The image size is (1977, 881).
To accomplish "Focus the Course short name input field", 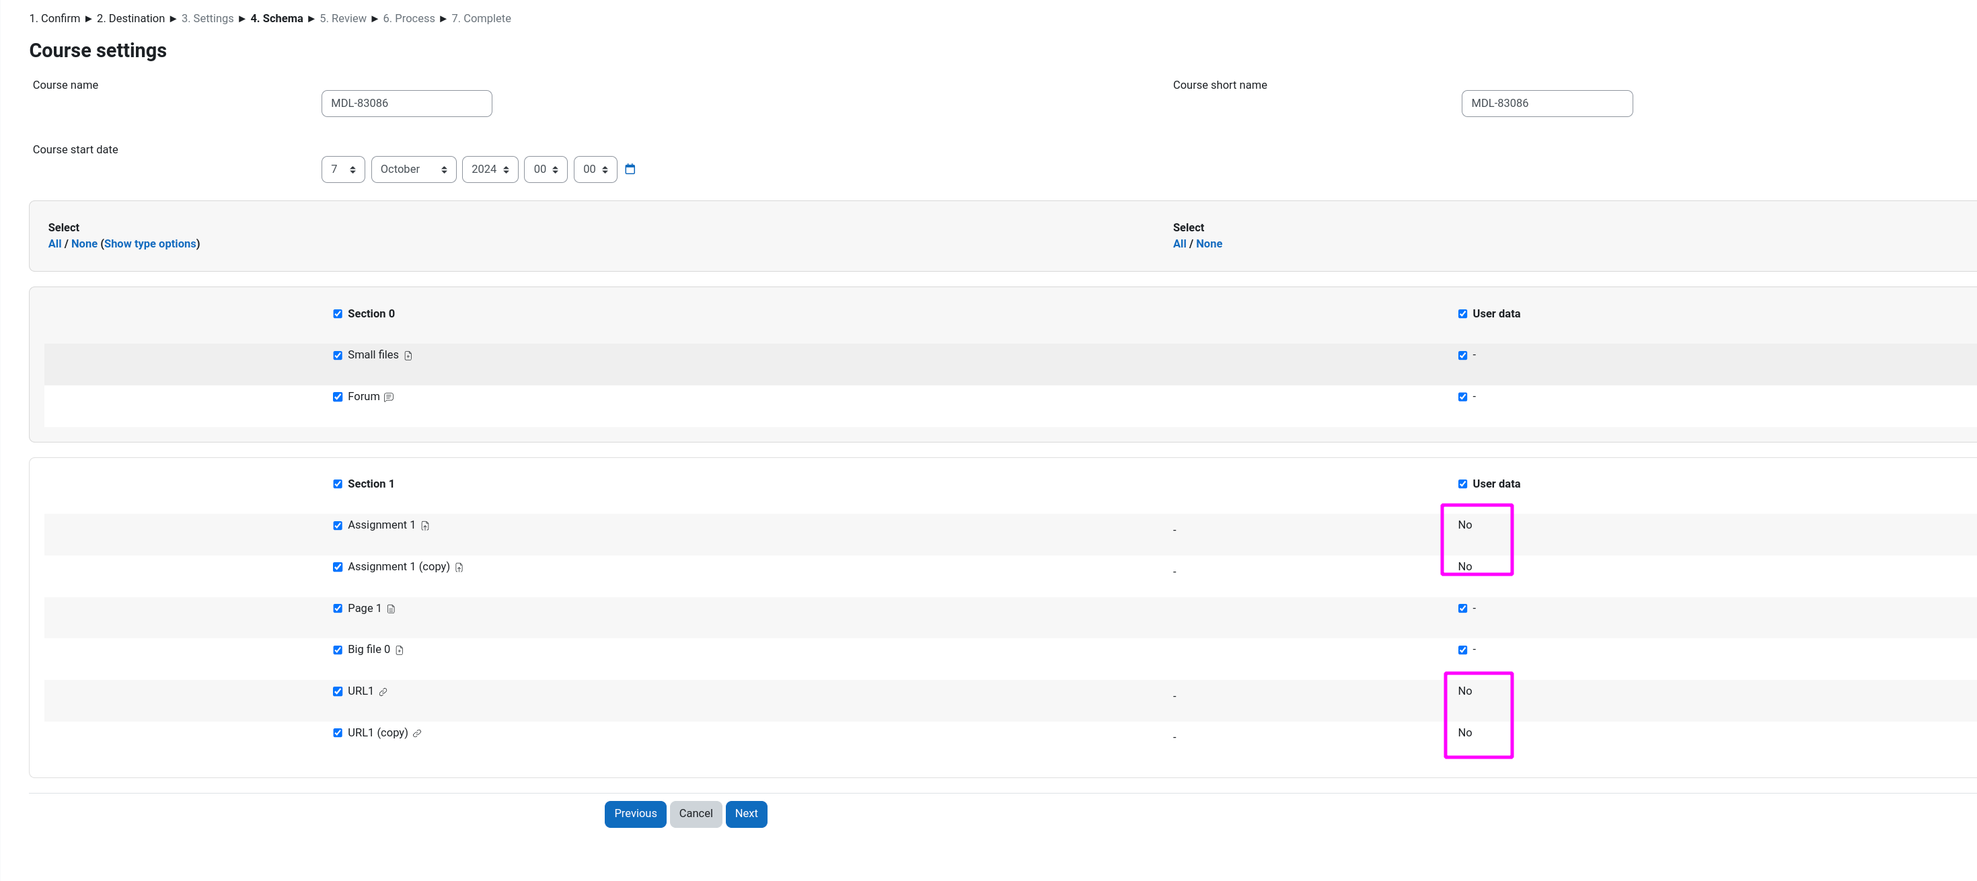I will coord(1547,104).
